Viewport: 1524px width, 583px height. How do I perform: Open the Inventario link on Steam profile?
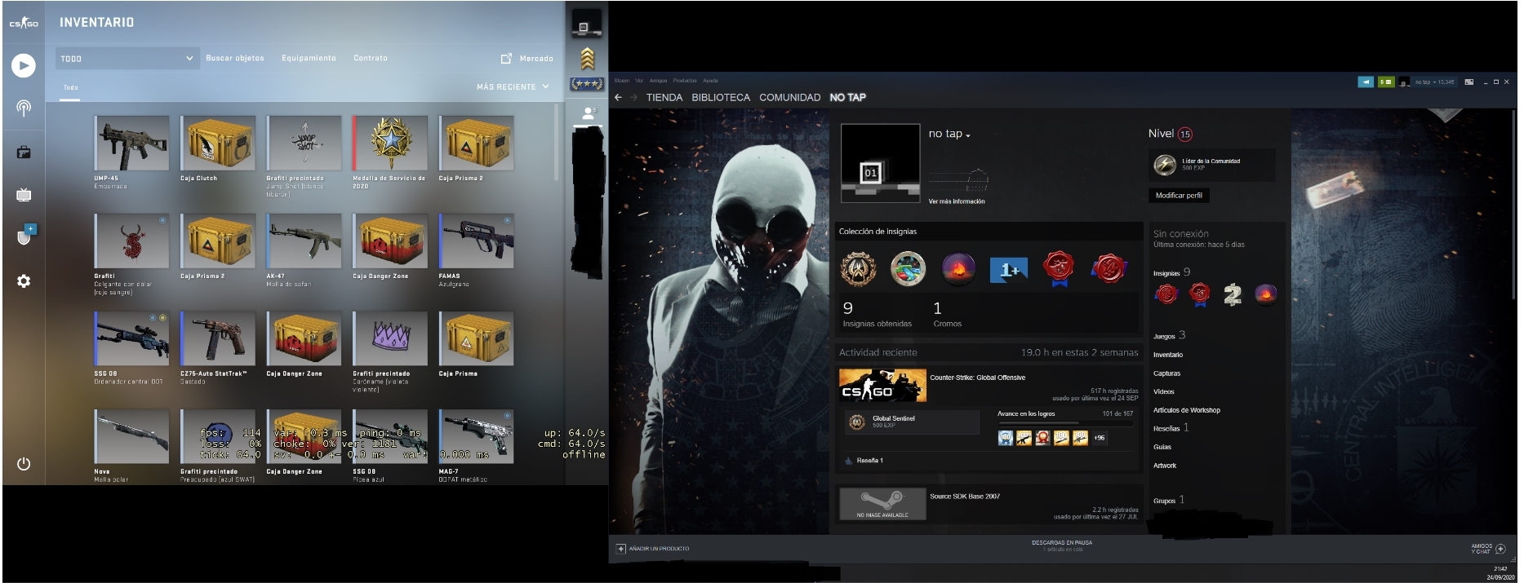(1168, 355)
